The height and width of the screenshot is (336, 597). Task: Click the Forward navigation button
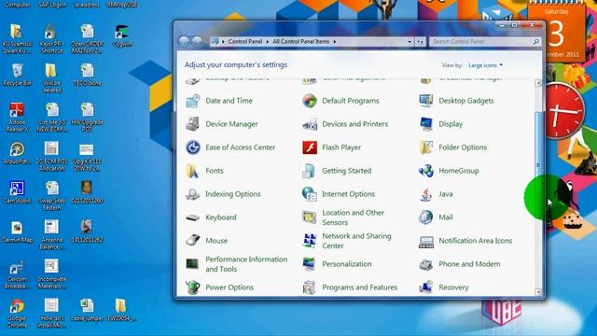pyautogui.click(x=197, y=41)
